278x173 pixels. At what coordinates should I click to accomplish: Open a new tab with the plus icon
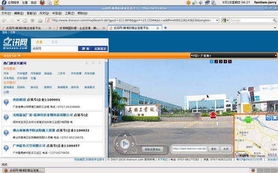point(166,28)
